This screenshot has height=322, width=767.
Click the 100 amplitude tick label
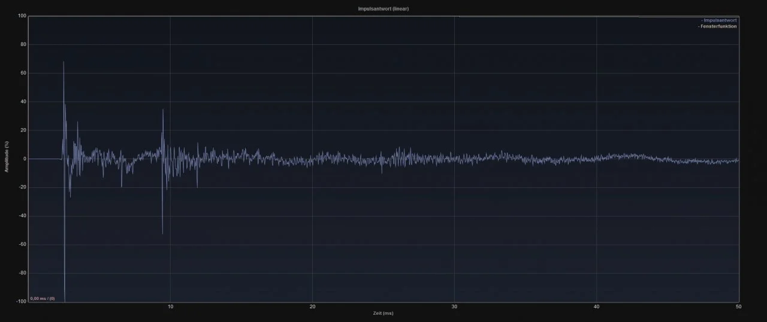[22, 16]
